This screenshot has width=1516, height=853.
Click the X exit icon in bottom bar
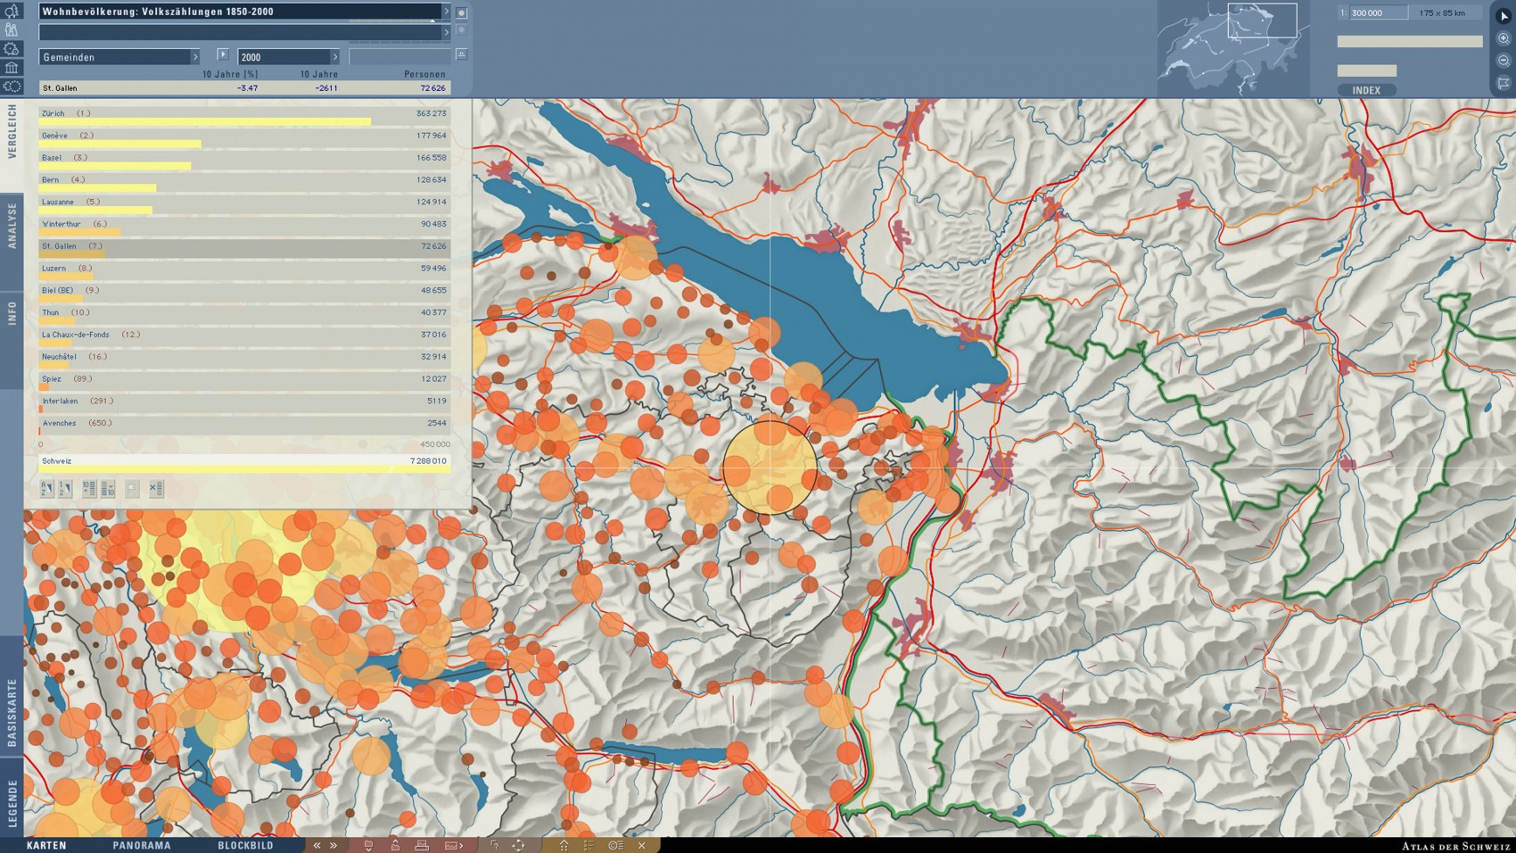click(641, 845)
